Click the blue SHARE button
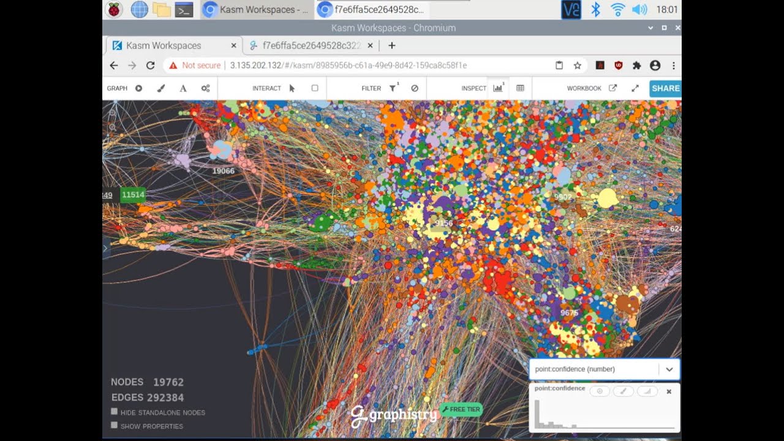Screen dimensions: 784x441 (x=665, y=88)
